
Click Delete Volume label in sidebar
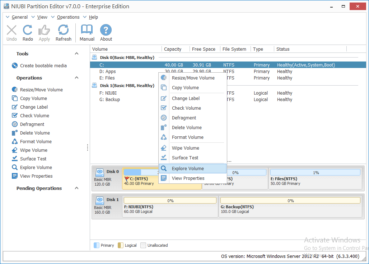35,133
